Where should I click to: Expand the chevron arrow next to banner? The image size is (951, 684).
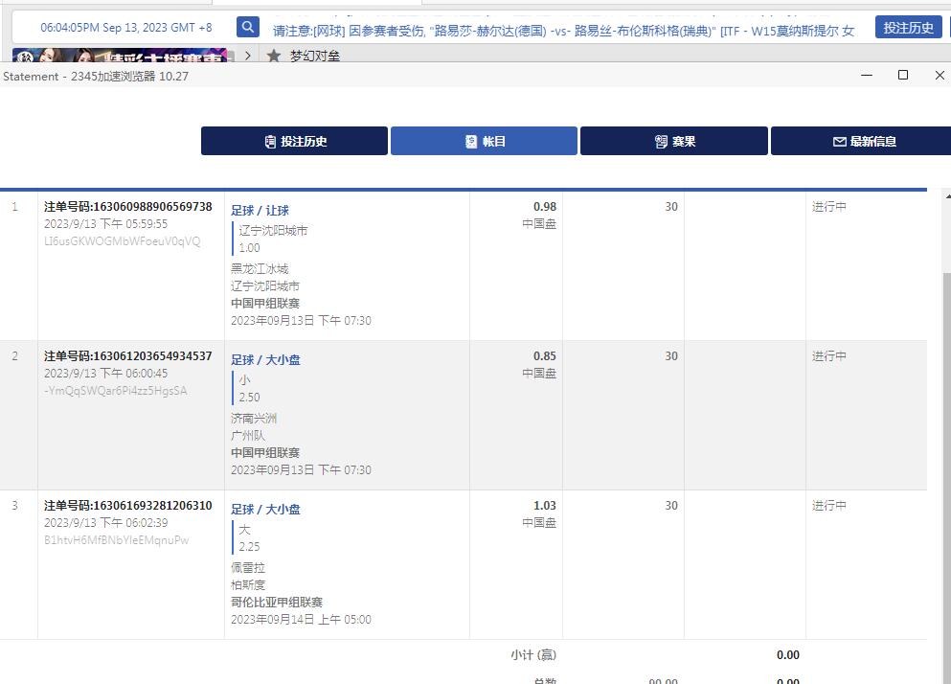tap(247, 56)
